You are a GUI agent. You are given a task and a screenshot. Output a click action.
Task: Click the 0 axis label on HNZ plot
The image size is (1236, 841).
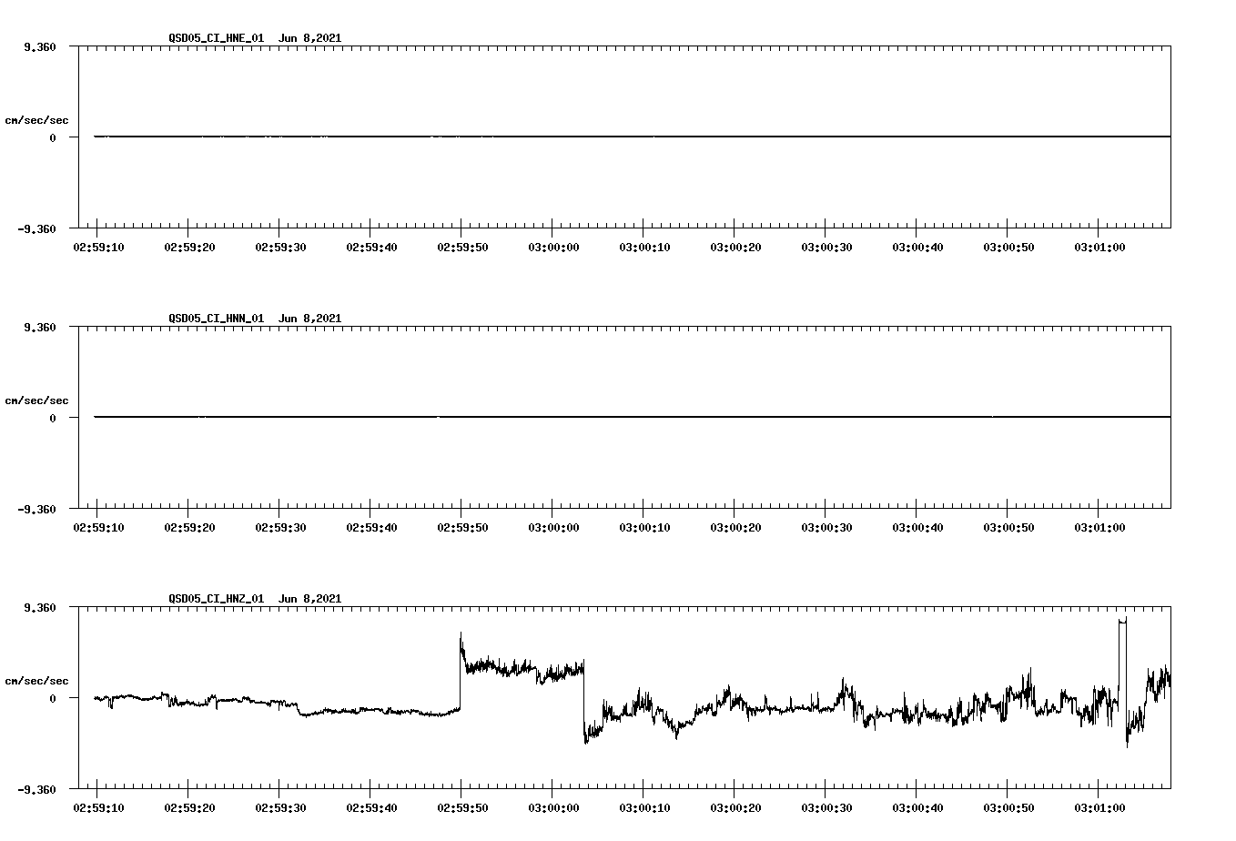pyautogui.click(x=53, y=698)
